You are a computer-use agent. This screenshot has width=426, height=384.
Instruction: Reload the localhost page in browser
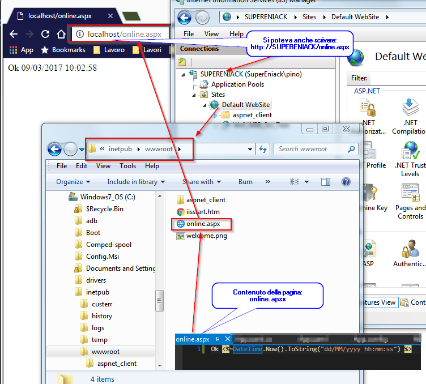point(45,34)
